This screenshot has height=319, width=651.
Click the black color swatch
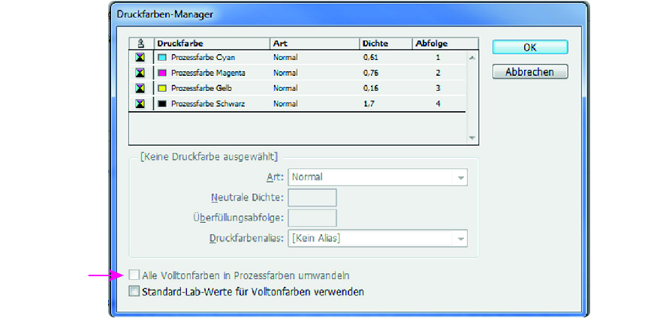pyautogui.click(x=162, y=104)
